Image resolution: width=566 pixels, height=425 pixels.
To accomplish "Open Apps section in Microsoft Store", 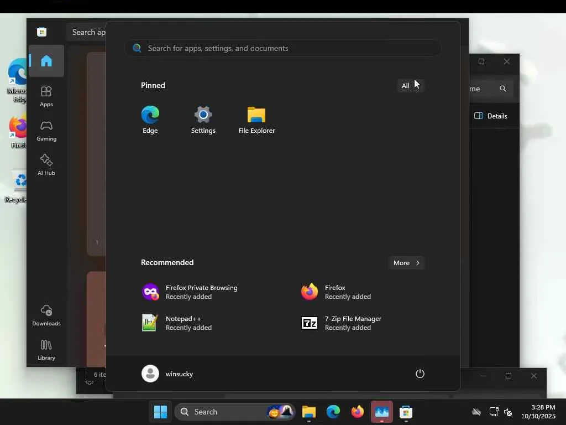I will coord(46,96).
